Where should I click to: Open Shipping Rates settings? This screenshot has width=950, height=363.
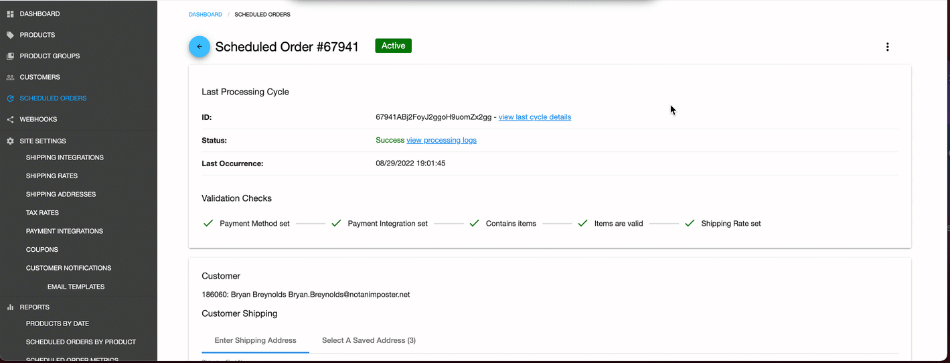point(52,176)
